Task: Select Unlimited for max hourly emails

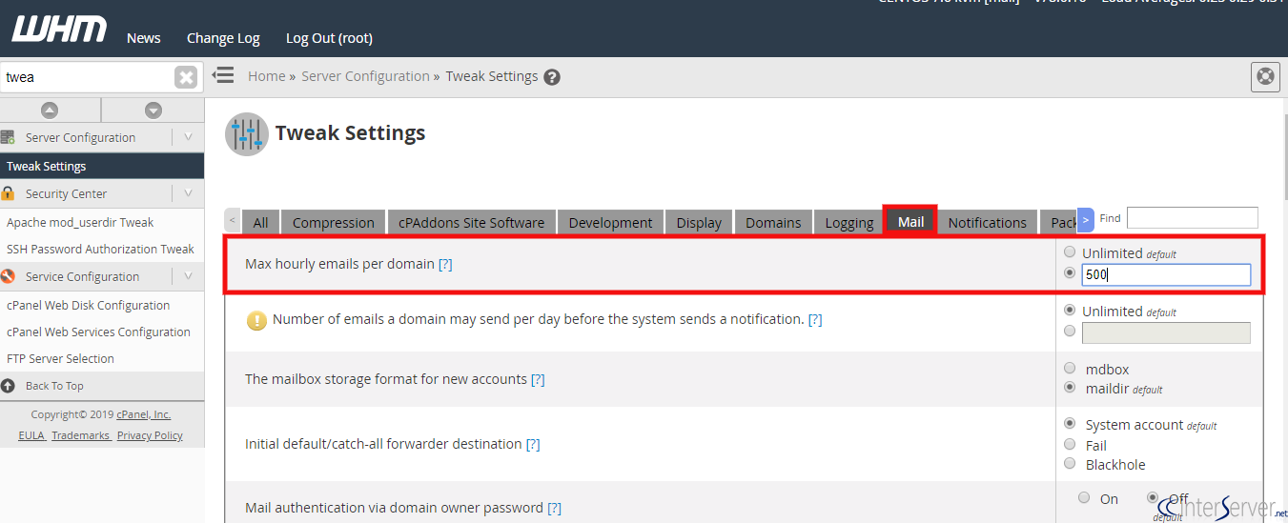Action: point(1070,252)
